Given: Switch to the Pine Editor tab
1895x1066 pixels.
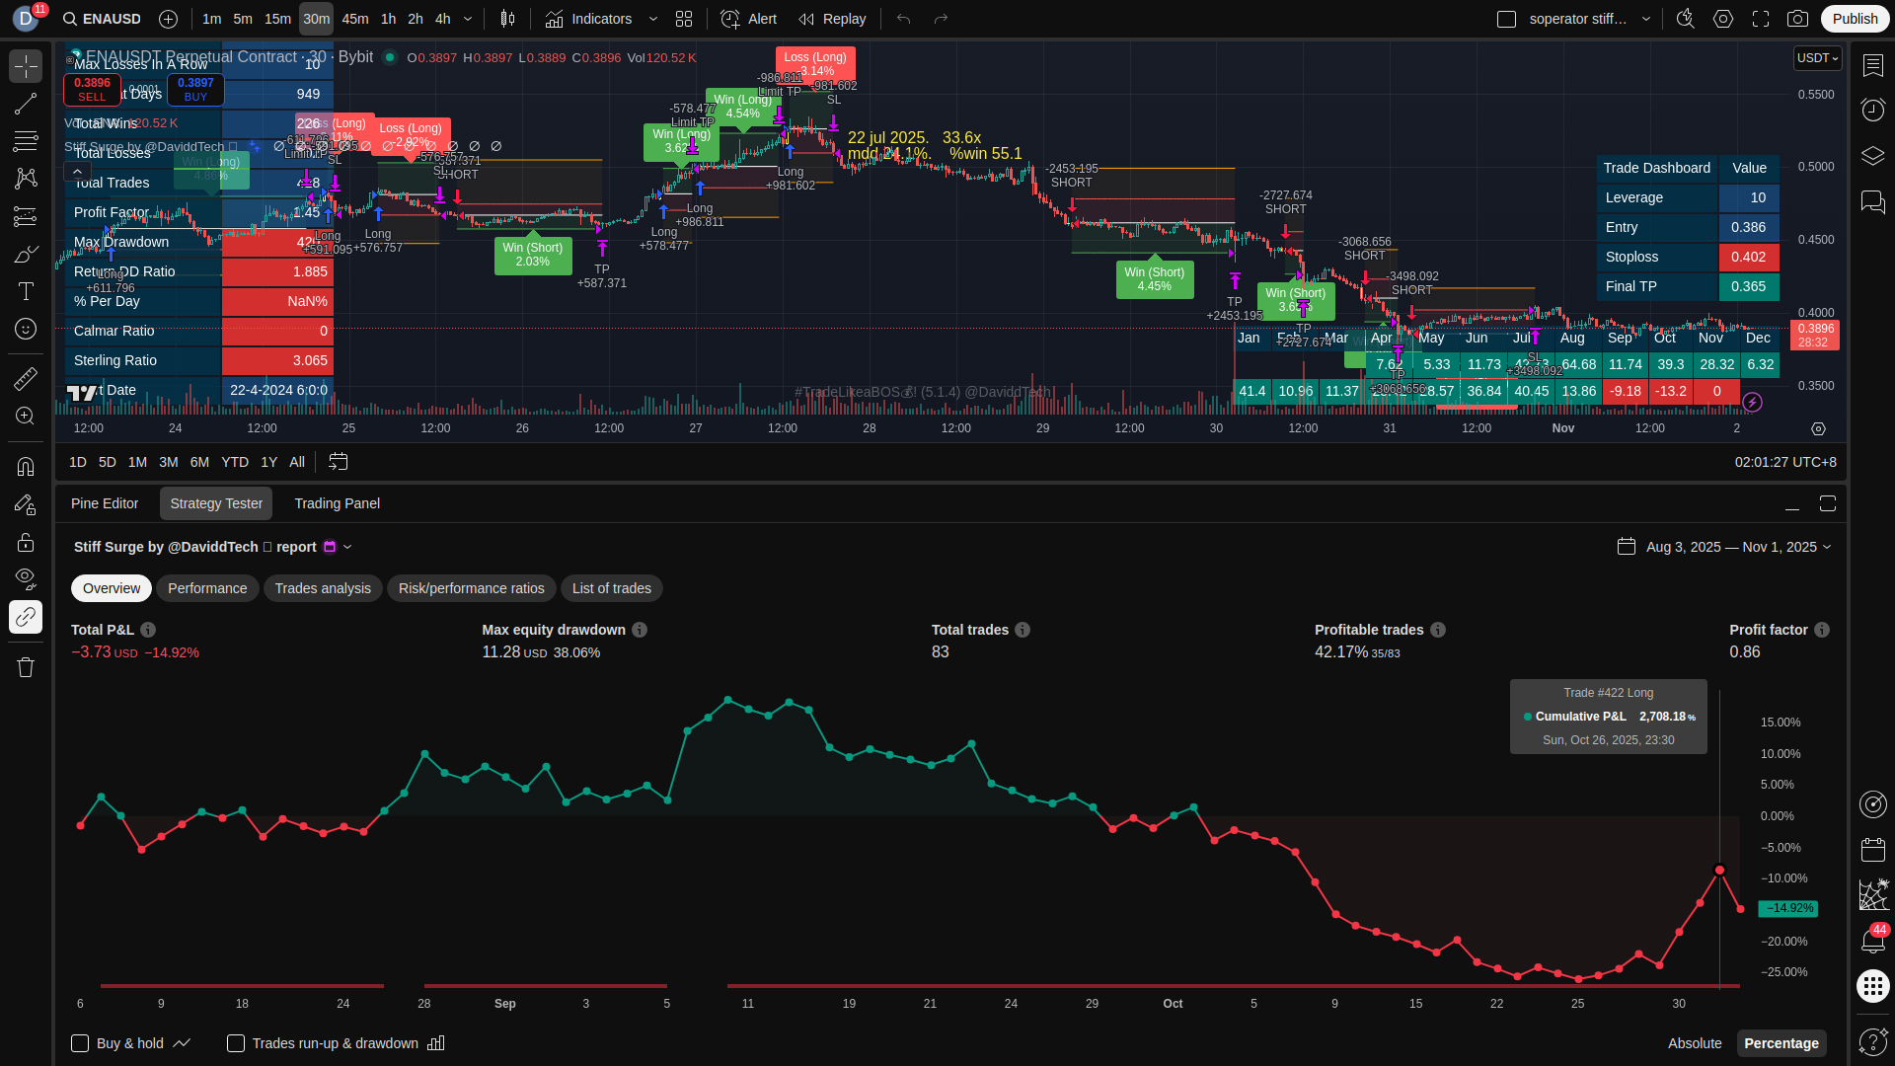Looking at the screenshot, I should click(105, 503).
